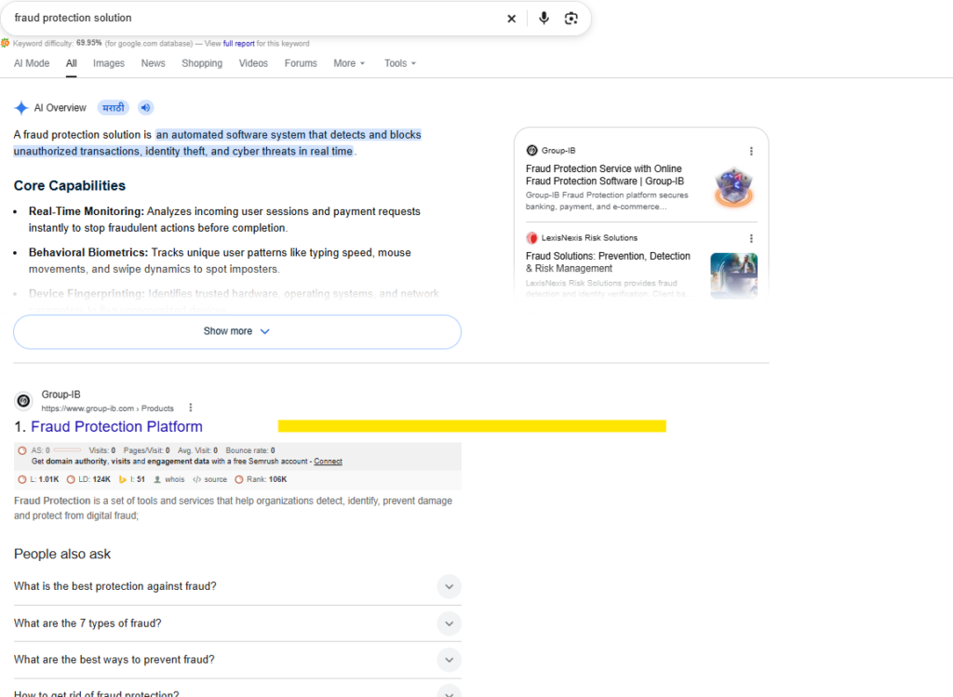This screenshot has height=697, width=953.
Task: Open the 'full report' keyword link
Action: pyautogui.click(x=239, y=44)
